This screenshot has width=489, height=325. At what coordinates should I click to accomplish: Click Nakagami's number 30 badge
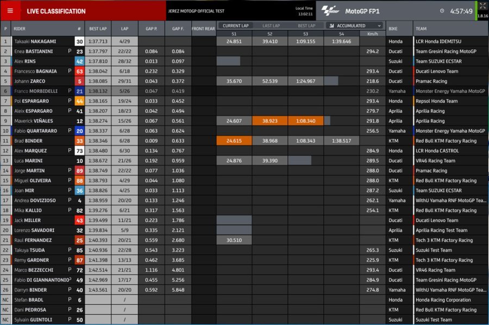(79, 41)
